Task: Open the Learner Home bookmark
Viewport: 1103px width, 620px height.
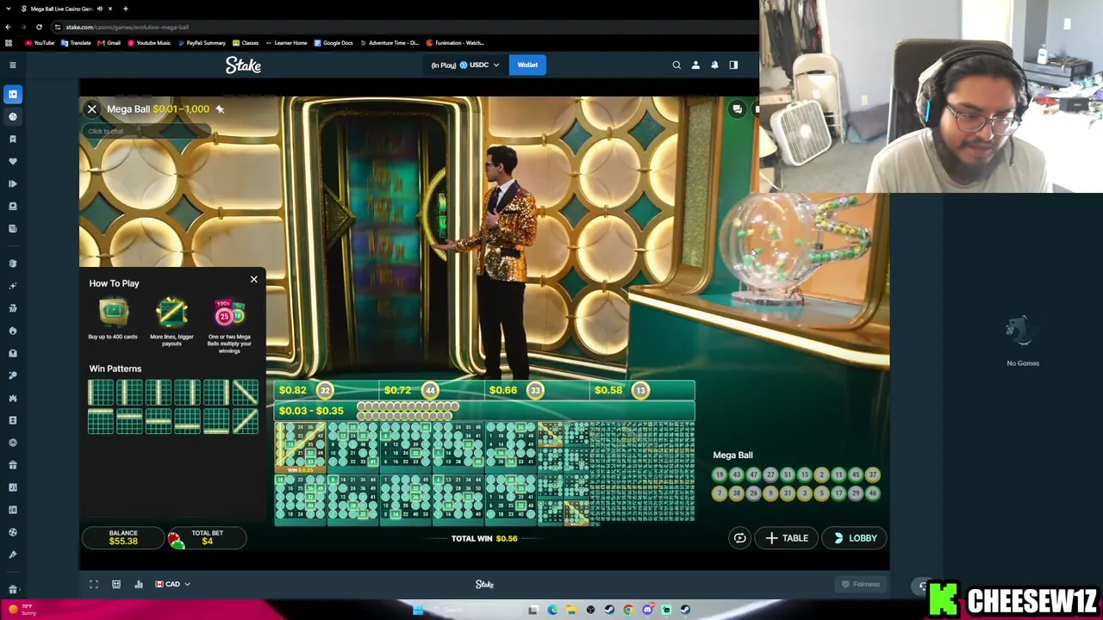Action: (286, 42)
